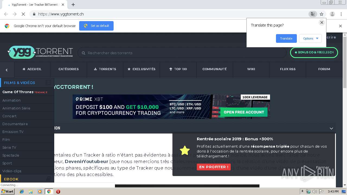Stop loading the page
This screenshot has width=347, height=195.
click(23, 14)
